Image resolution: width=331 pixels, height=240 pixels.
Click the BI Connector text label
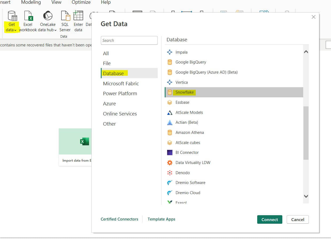tap(187, 153)
